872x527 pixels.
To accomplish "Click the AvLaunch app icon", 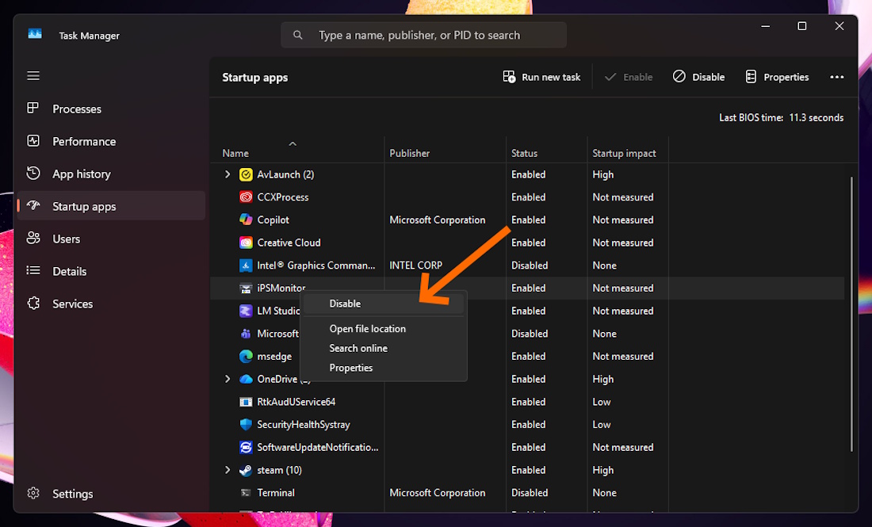I will tap(246, 174).
